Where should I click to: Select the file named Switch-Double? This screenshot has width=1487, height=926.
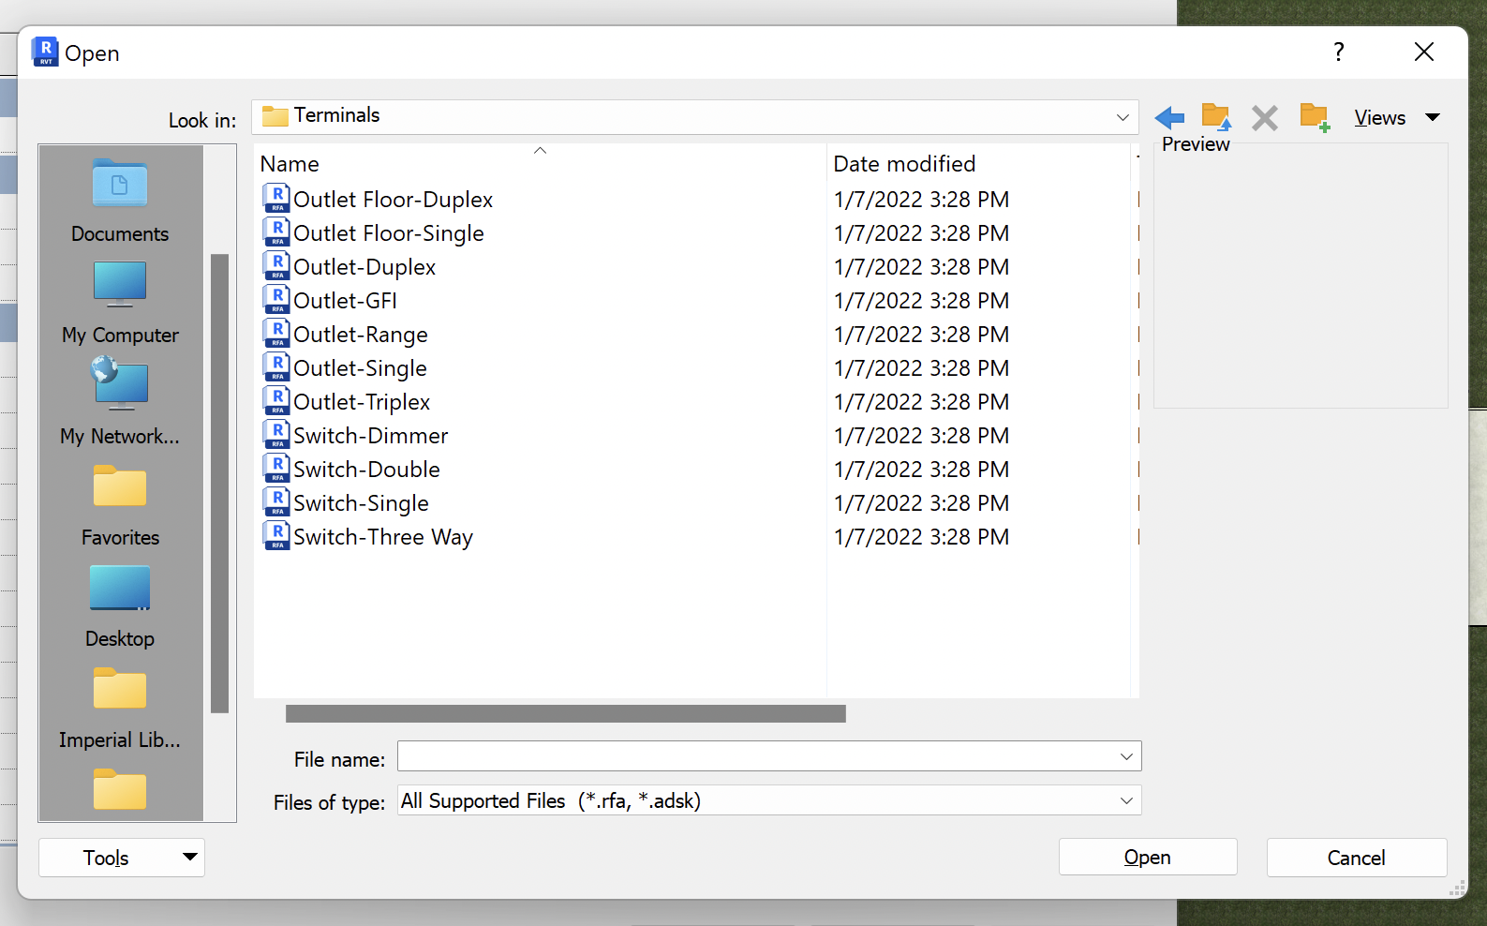(x=366, y=470)
